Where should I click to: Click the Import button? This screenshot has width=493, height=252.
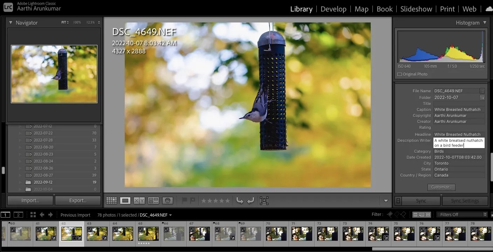click(x=30, y=200)
